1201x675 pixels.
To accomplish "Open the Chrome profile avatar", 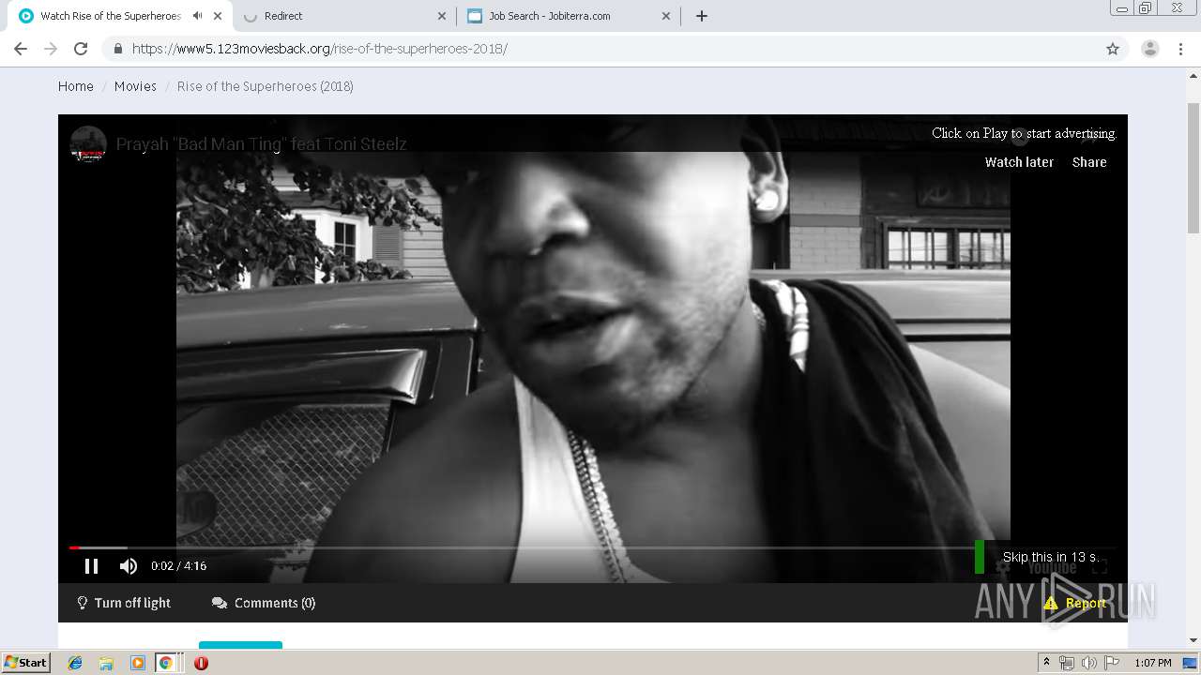I will [1150, 49].
